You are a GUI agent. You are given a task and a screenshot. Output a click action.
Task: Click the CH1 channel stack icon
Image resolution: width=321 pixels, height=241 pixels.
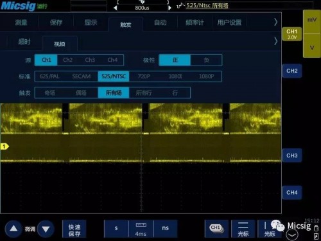coord(216,229)
